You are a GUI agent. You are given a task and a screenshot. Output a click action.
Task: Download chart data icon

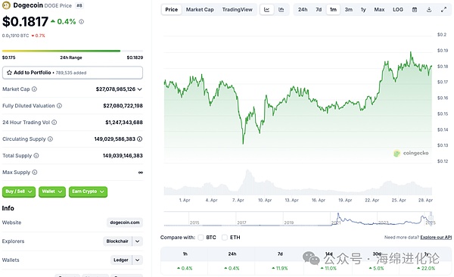[x=429, y=10]
